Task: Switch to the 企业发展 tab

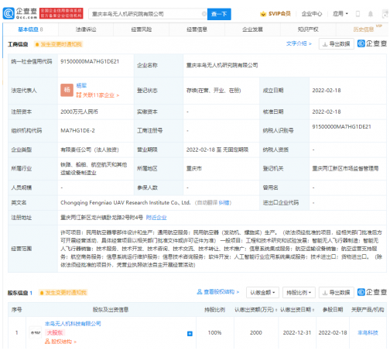Action: click(252, 29)
